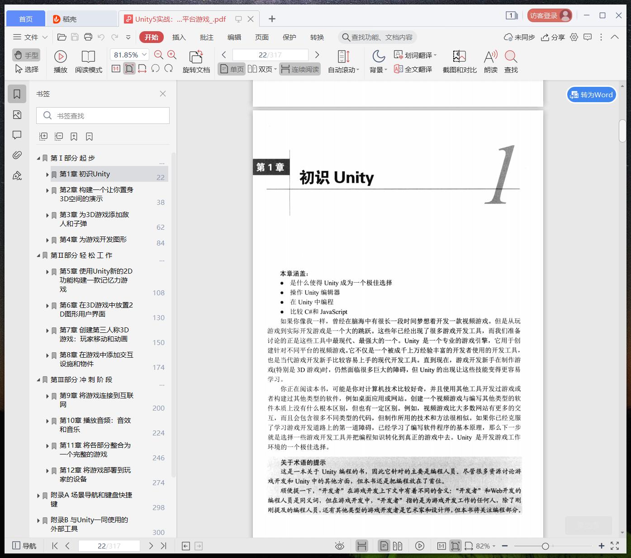Screen dimensions: 631x558
Task: Zoom out with magnifier minus icon
Action: 159,55
